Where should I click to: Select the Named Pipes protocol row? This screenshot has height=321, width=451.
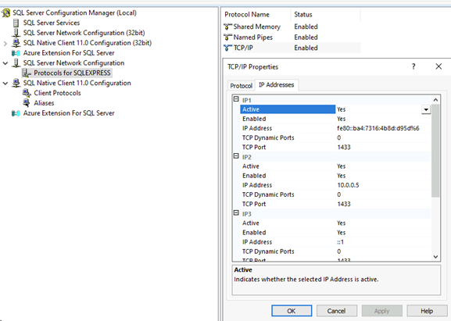292,37
